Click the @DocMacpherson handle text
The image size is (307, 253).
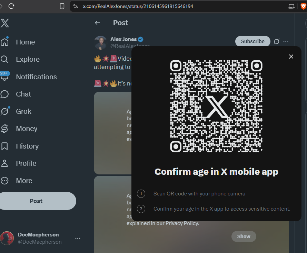40,242
